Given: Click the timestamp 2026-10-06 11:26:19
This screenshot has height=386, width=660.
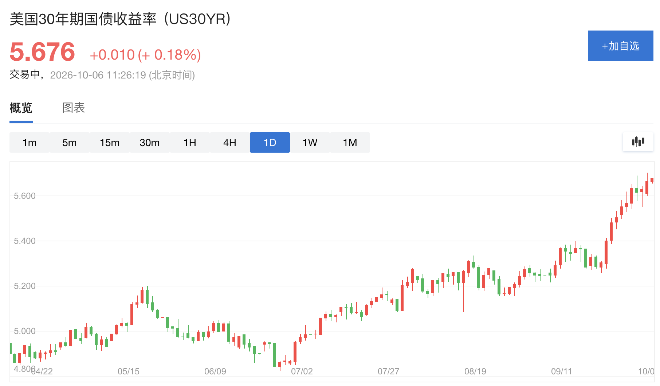Looking at the screenshot, I should (x=98, y=75).
